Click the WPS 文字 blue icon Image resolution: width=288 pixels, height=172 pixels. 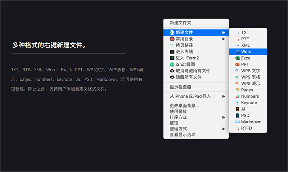[x=237, y=71]
